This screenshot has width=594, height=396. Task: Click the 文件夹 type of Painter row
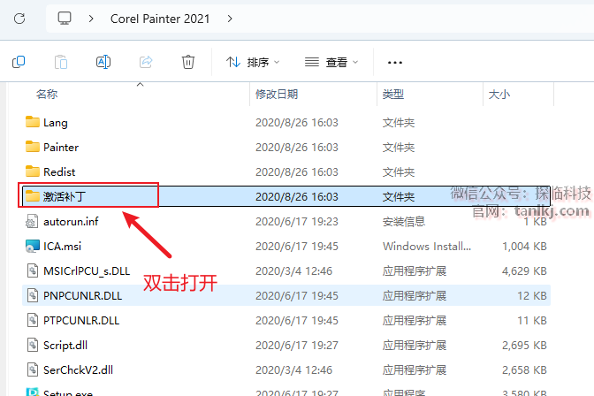pyautogui.click(x=399, y=148)
